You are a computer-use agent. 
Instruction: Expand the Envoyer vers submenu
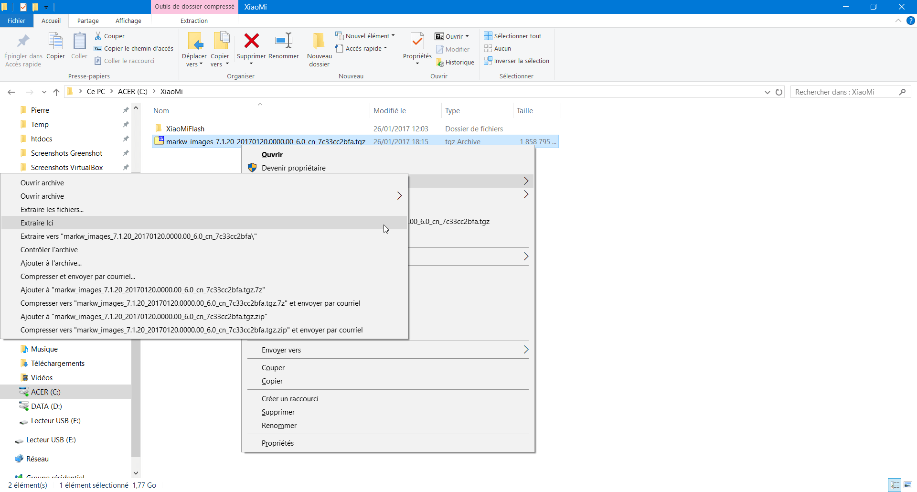(x=388, y=350)
